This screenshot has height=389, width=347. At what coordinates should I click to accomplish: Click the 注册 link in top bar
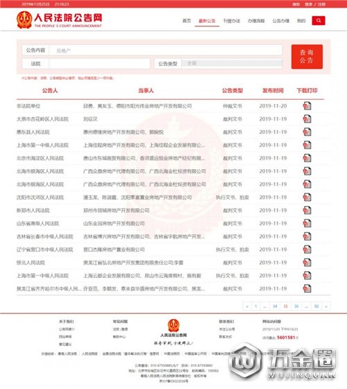[x=321, y=4]
